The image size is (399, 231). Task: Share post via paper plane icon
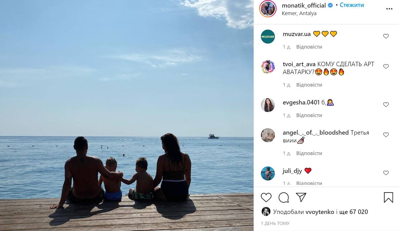pos(301,197)
